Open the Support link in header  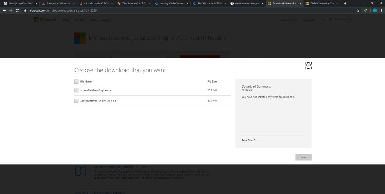pos(106,20)
